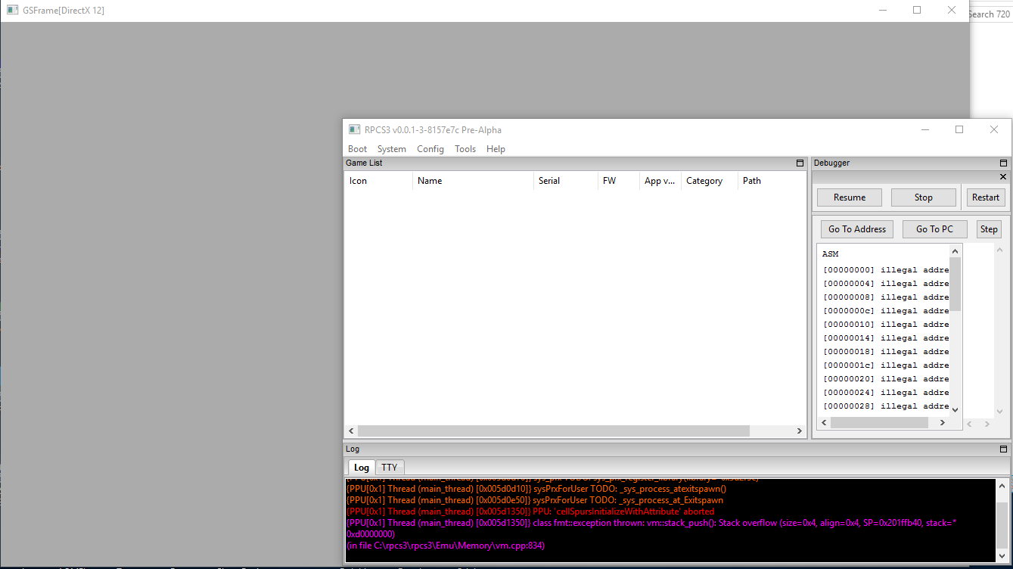Screen dimensions: 1013x569
Task: Minimize the GSFrame DirectX 12 window
Action: point(882,10)
